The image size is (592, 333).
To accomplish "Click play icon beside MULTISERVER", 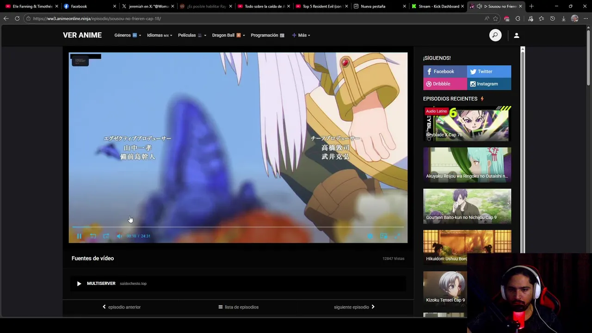I will click(x=79, y=284).
